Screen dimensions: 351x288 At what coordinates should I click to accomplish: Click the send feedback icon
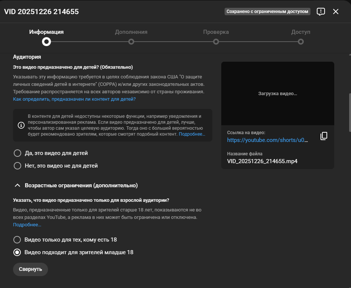click(x=321, y=12)
